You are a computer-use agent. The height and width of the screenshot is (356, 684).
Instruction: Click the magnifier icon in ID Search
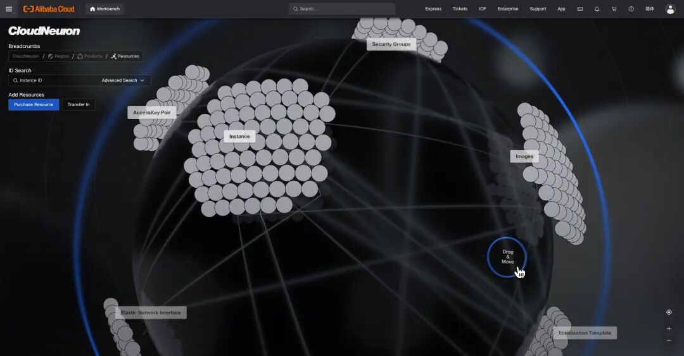[x=15, y=80]
